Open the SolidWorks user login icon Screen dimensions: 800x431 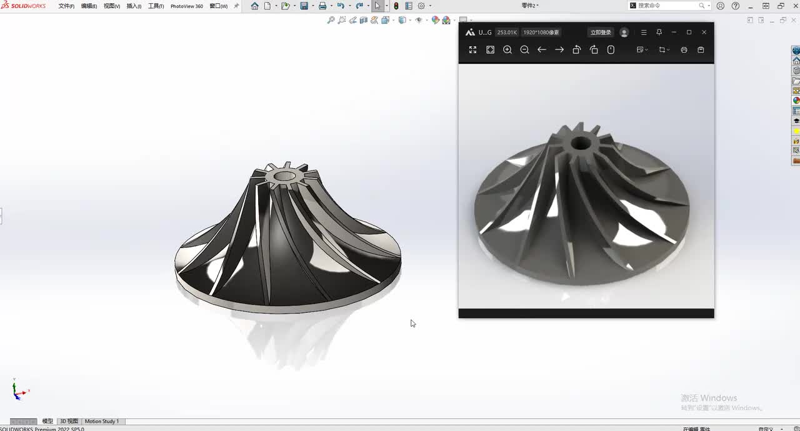(721, 6)
